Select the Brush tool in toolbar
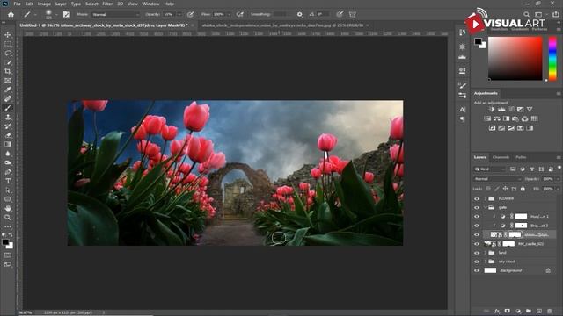Screen dimensions: 563x316 [8, 108]
